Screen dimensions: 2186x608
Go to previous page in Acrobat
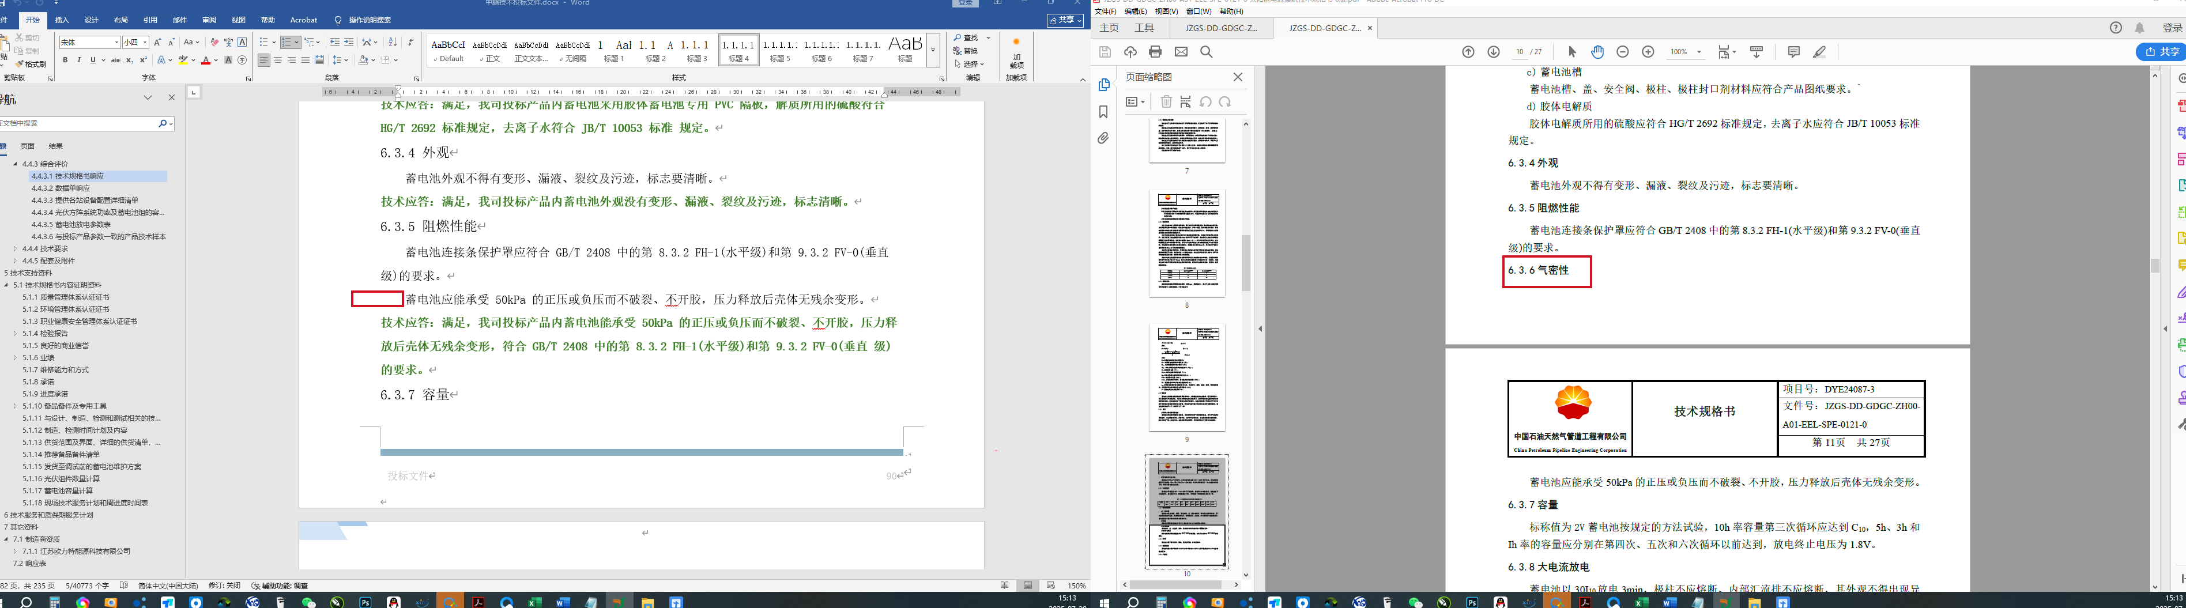(1468, 52)
